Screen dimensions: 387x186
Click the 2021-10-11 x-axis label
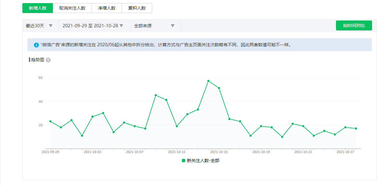point(177,152)
